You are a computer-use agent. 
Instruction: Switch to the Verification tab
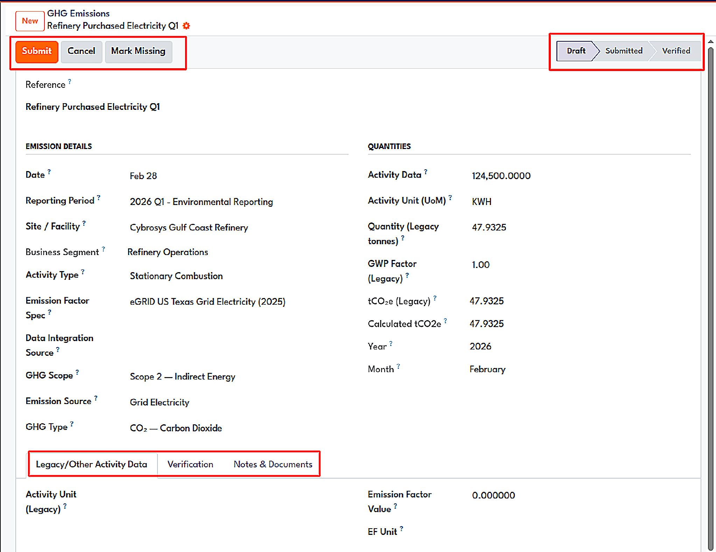tap(190, 465)
